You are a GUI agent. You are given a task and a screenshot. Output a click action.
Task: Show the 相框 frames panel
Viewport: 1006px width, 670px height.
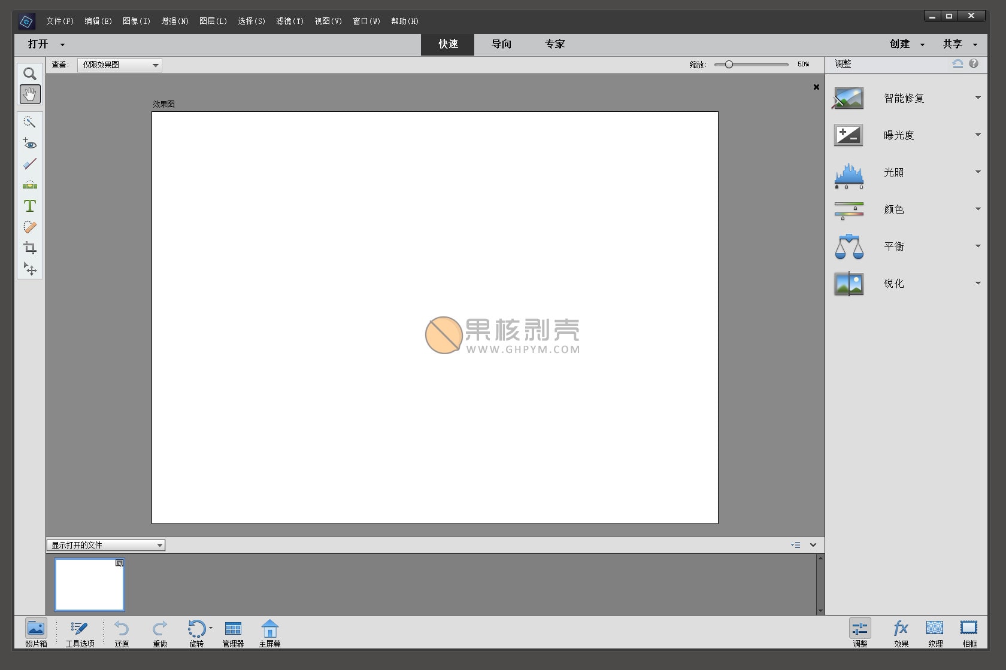point(969,633)
